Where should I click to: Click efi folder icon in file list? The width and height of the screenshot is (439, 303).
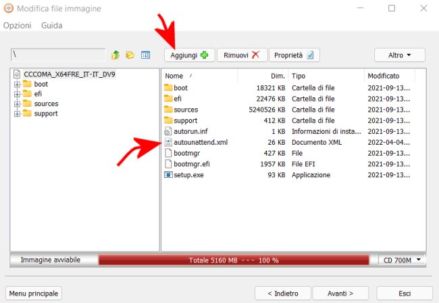(168, 98)
